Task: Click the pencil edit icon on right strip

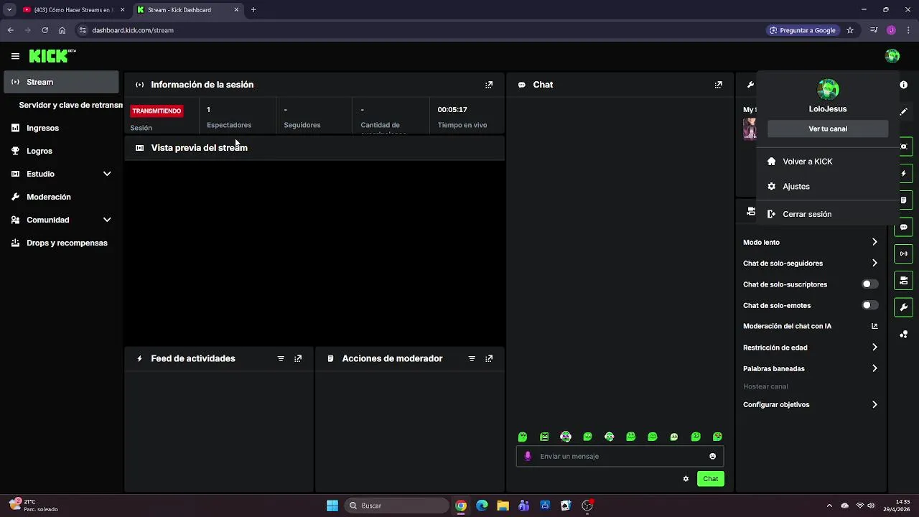Action: (904, 112)
